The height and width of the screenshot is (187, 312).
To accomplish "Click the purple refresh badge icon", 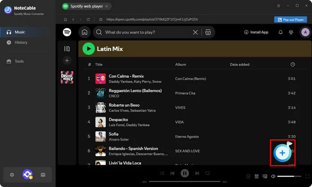I will point(28,174).
